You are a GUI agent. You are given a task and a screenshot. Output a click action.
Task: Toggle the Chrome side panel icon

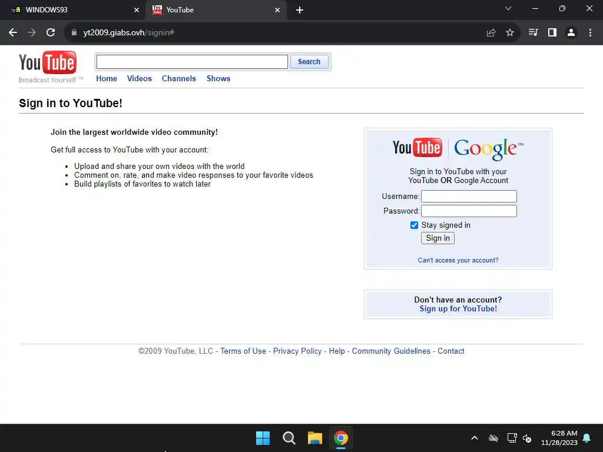[552, 33]
